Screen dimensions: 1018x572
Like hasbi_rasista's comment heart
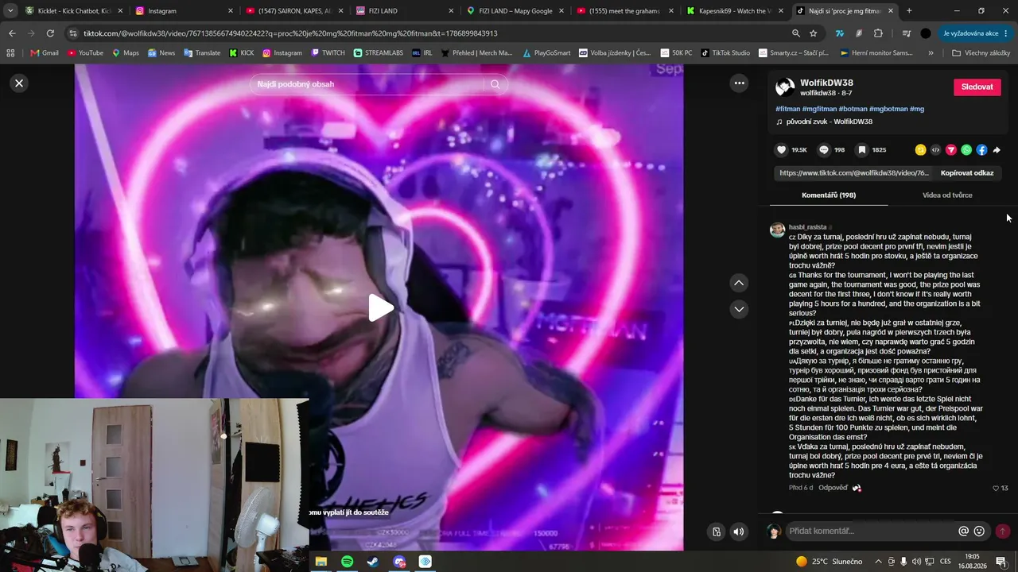coord(996,489)
